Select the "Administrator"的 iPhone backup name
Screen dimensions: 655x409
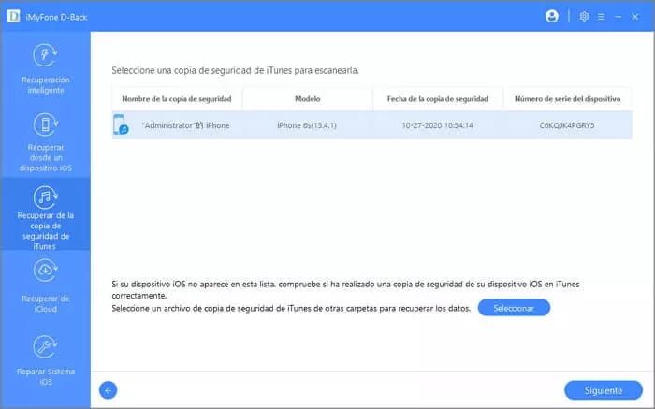185,125
